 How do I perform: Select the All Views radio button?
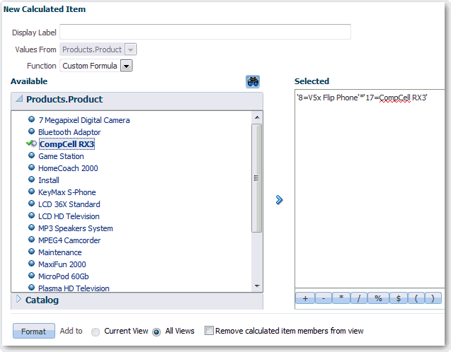point(156,332)
